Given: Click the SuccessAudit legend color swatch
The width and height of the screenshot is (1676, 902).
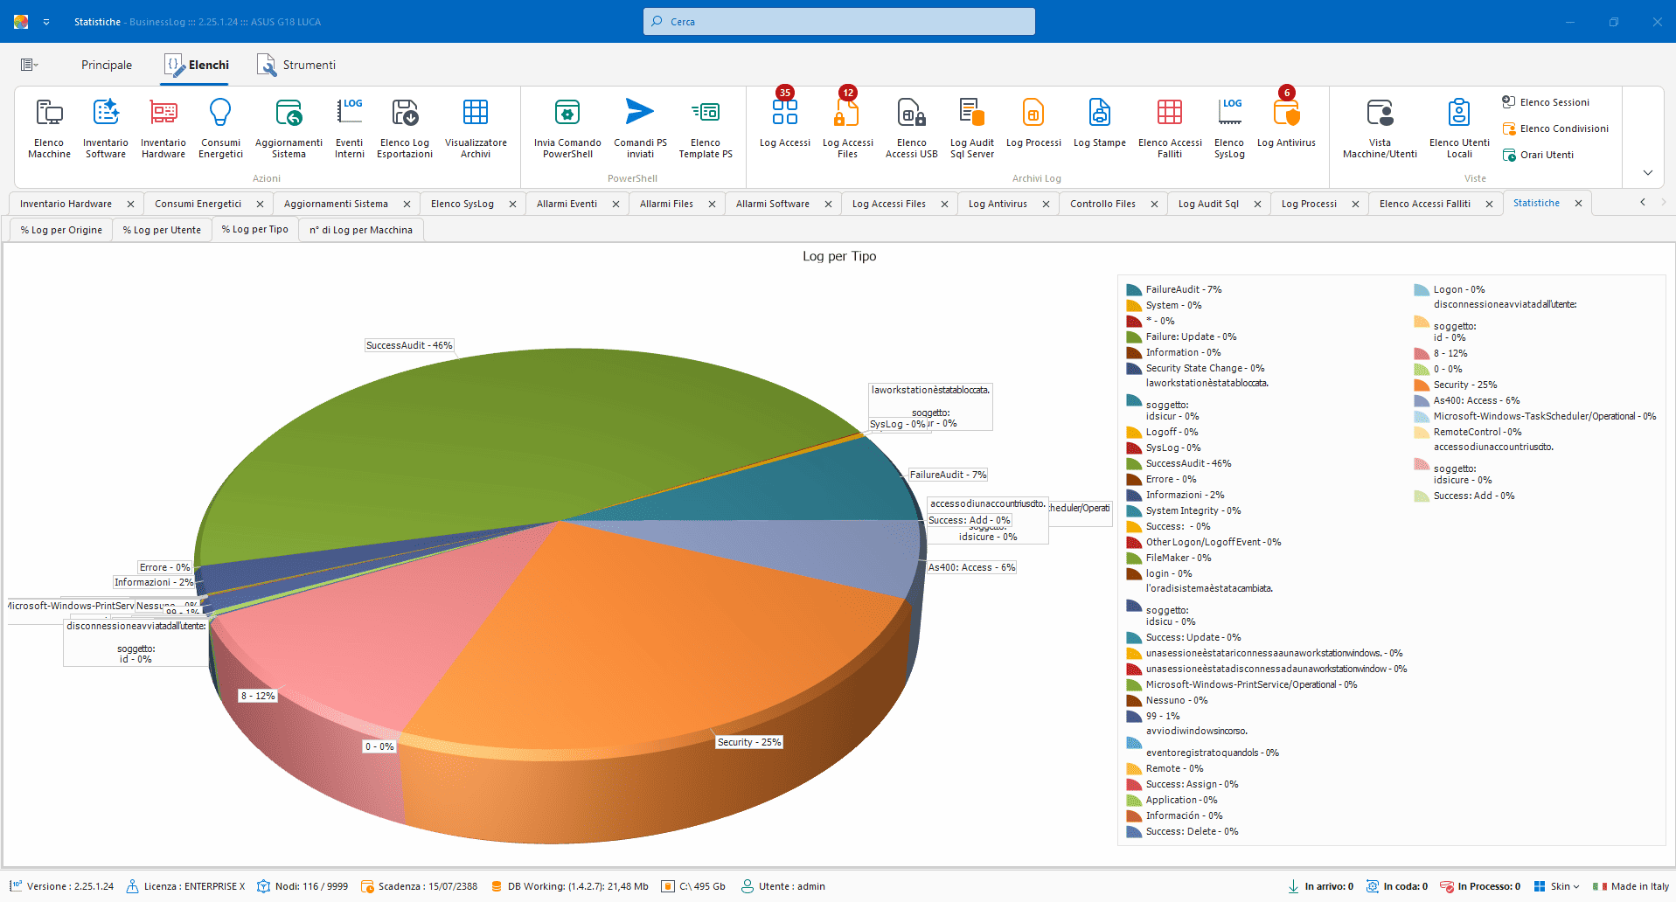Looking at the screenshot, I should pyautogui.click(x=1134, y=463).
